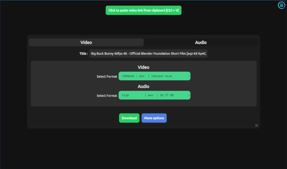Click the chevron arrow on the Video format selector
This screenshot has width=287, height=169.
(188, 76)
